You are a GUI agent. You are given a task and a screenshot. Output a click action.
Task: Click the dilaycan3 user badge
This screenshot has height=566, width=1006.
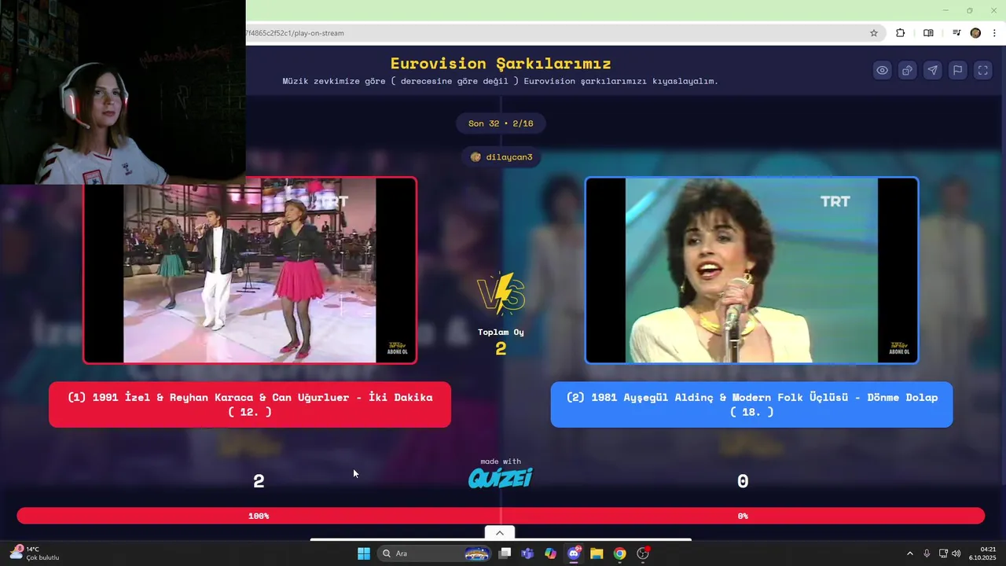pos(501,157)
